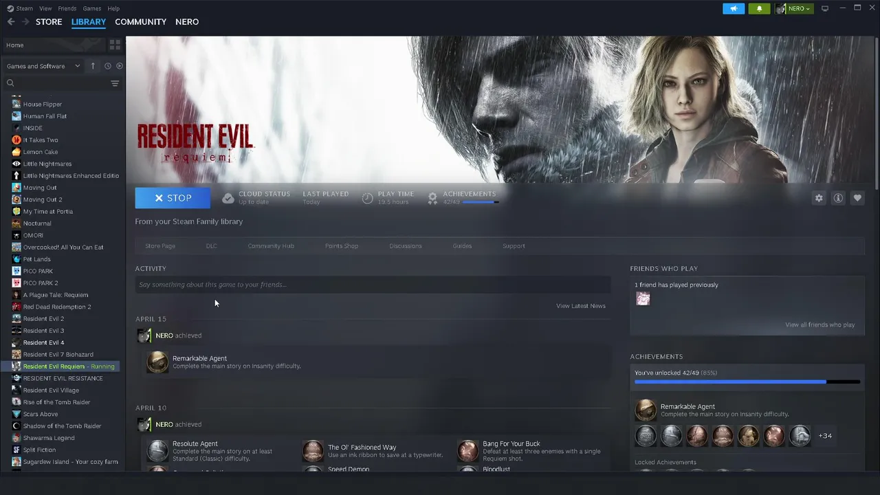The height and width of the screenshot is (495, 880).
Task: Open the Points Shop link
Action: click(x=342, y=246)
